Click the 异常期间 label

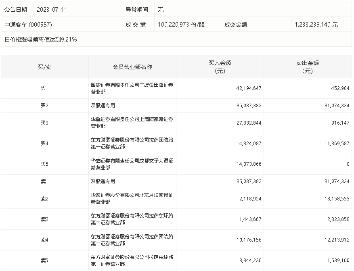pyautogui.click(x=137, y=10)
